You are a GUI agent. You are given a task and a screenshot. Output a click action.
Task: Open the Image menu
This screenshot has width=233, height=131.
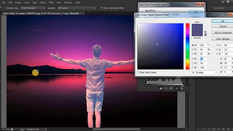(x=18, y=3)
